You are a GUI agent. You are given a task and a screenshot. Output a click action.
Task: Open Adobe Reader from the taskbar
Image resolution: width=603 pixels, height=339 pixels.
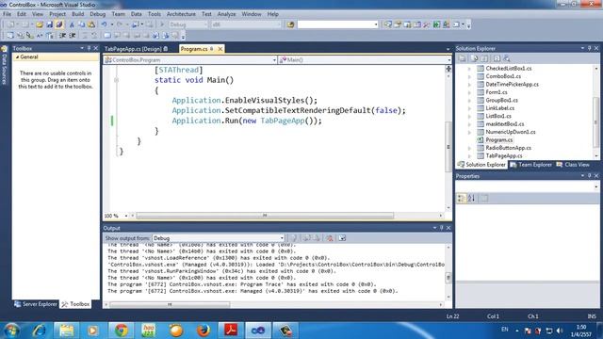(x=231, y=331)
